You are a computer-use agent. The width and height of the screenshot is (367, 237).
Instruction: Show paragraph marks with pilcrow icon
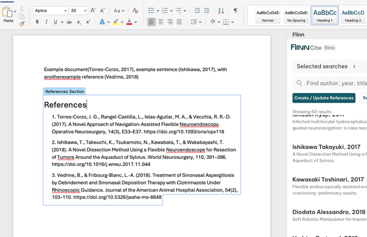[236, 10]
